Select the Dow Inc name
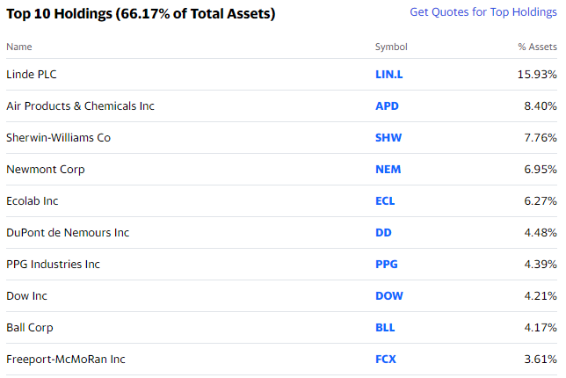566x378 pixels. tap(26, 296)
